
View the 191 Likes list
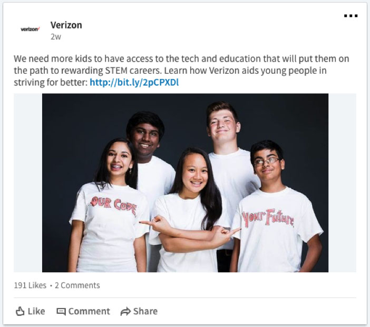(30, 285)
